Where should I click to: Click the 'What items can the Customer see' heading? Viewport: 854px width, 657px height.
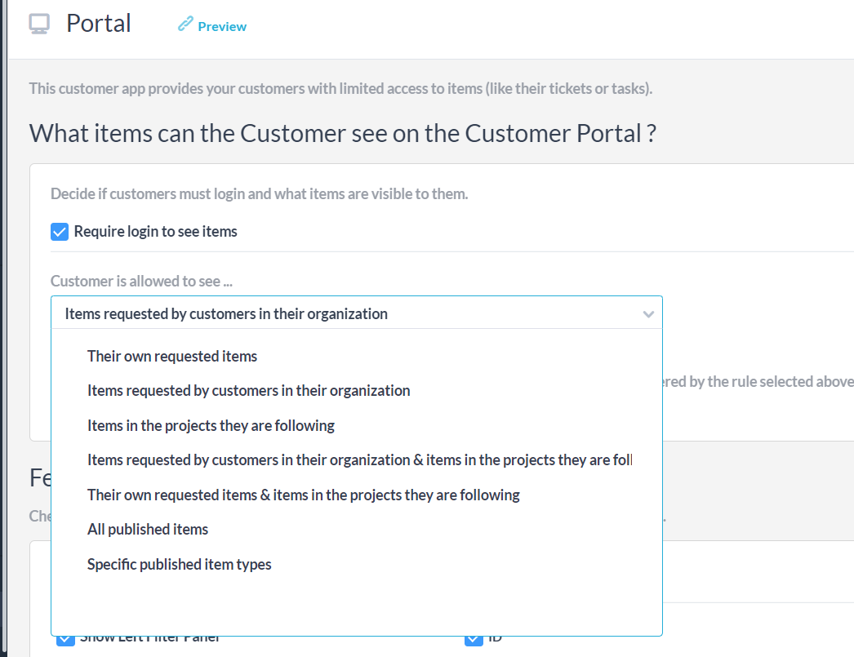[x=343, y=133]
